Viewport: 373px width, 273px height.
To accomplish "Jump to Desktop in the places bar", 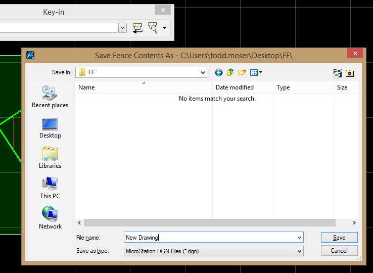I will (50, 127).
